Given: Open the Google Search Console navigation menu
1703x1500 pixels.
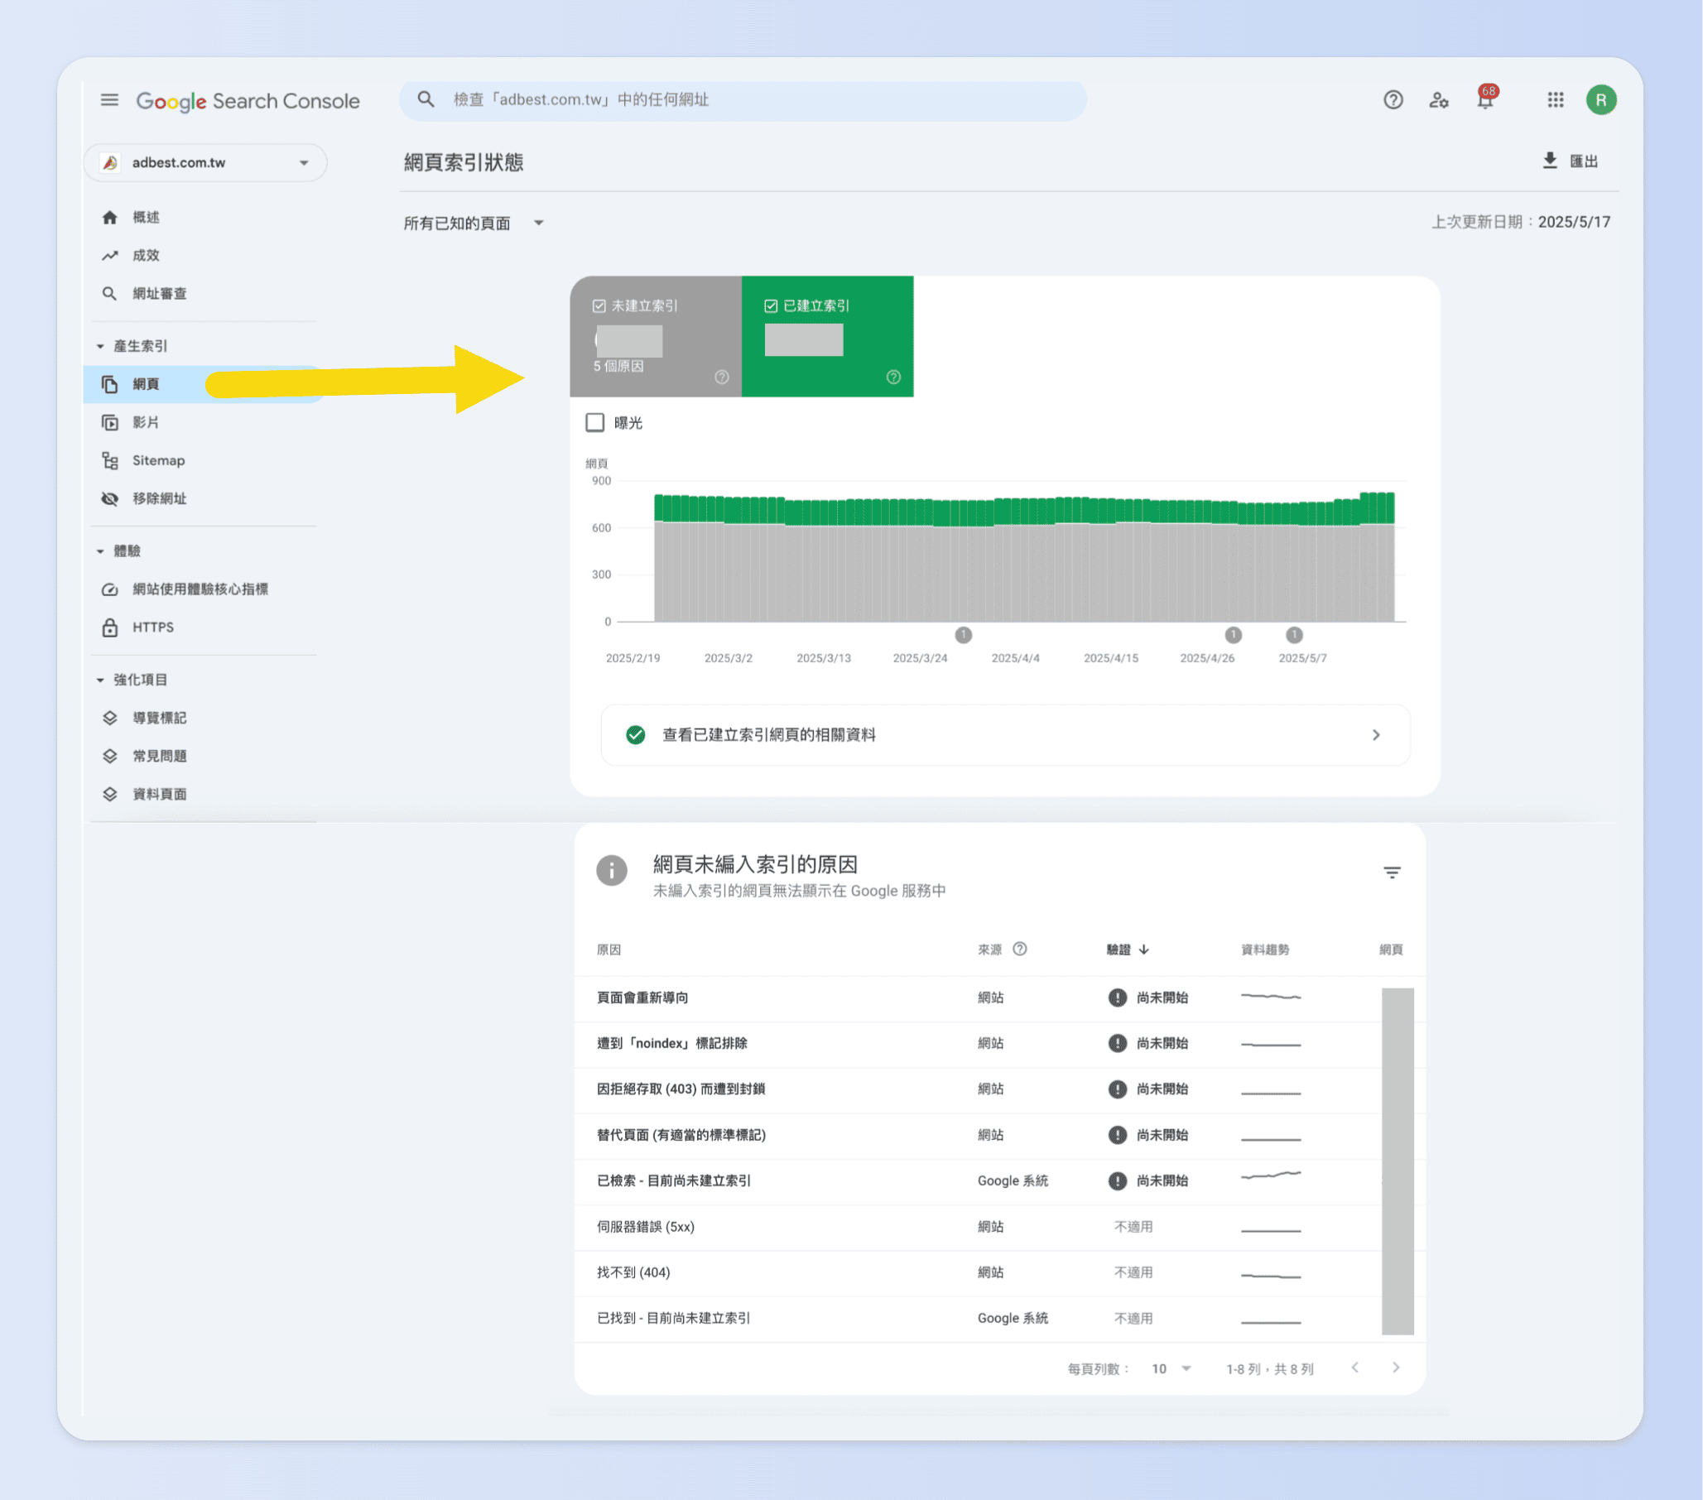Looking at the screenshot, I should tap(109, 100).
